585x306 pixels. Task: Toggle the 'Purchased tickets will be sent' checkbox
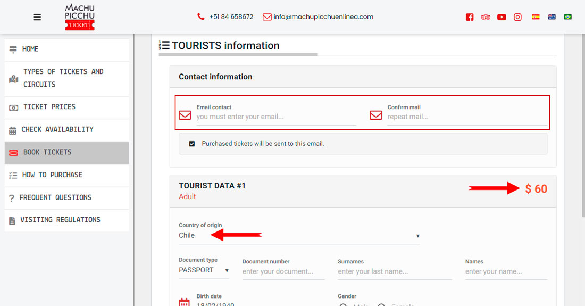pos(192,144)
